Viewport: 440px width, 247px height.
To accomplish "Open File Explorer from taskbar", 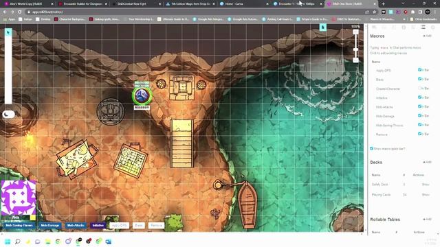I will [48, 242].
